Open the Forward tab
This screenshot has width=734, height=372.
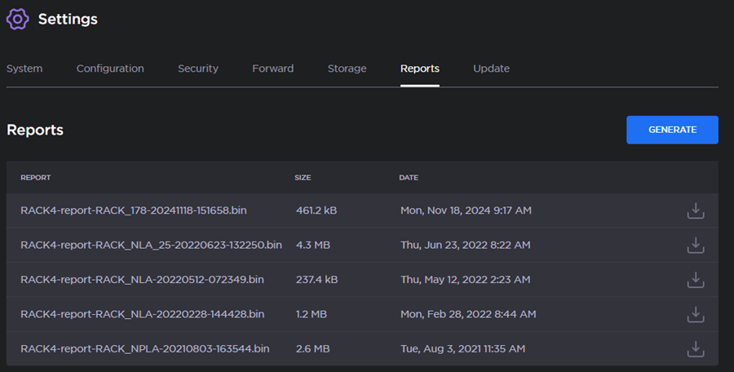coord(272,69)
